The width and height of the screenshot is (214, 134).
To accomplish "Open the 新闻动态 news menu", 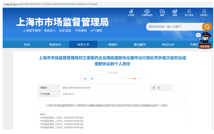I will pyautogui.click(x=55, y=44).
